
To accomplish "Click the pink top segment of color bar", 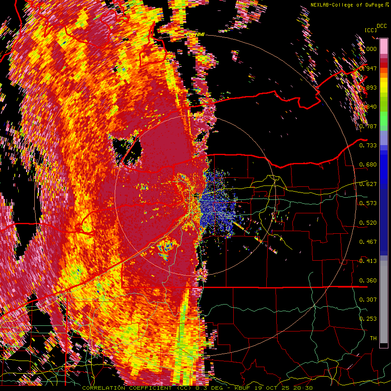I will (384, 46).
